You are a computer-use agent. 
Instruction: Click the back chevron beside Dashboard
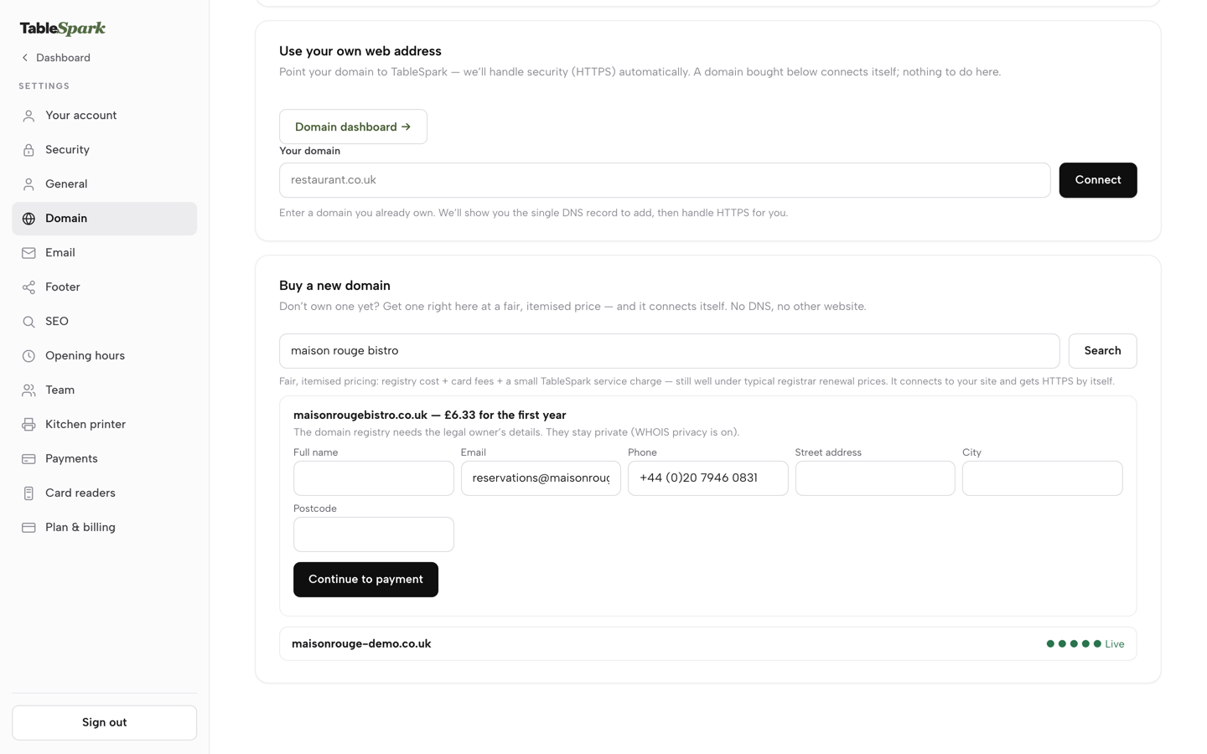[25, 58]
